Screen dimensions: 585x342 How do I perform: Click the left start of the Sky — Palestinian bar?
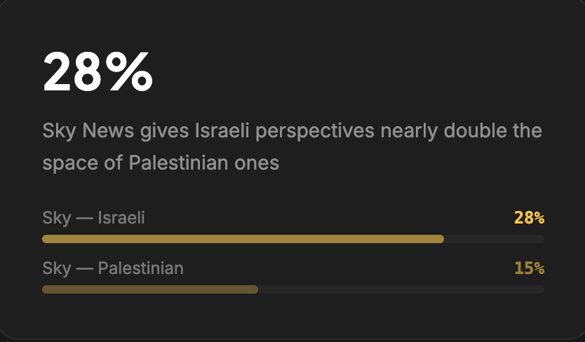[46, 289]
